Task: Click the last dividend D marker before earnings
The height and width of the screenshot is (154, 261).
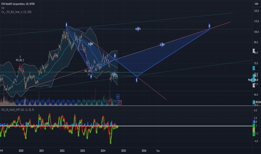Action: tap(73, 102)
